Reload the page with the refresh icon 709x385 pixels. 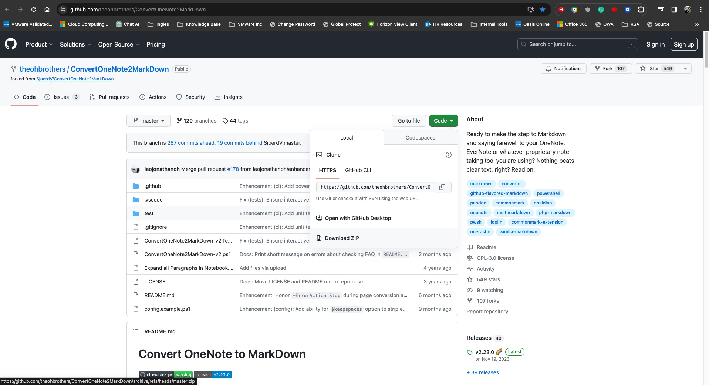(x=34, y=10)
